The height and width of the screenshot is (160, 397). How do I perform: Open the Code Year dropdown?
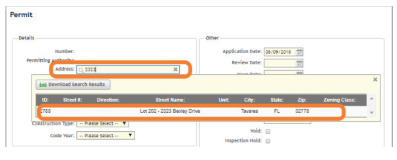pos(106,136)
